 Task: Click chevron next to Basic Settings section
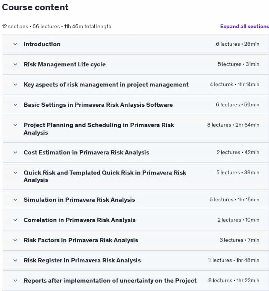click(x=15, y=105)
